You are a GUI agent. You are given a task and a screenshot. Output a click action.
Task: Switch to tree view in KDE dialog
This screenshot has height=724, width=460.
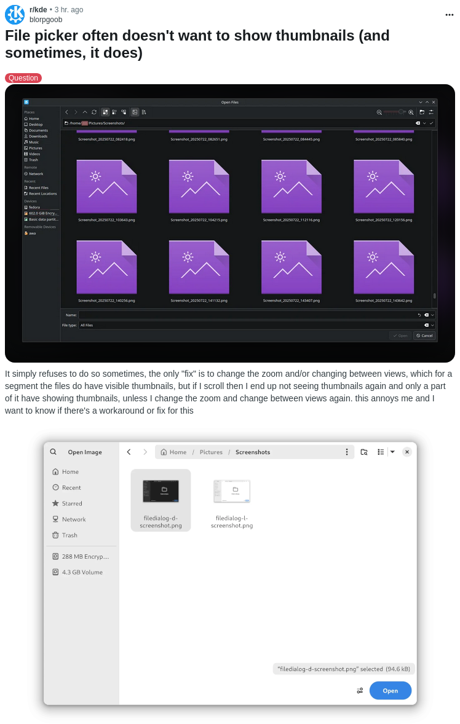tap(124, 112)
